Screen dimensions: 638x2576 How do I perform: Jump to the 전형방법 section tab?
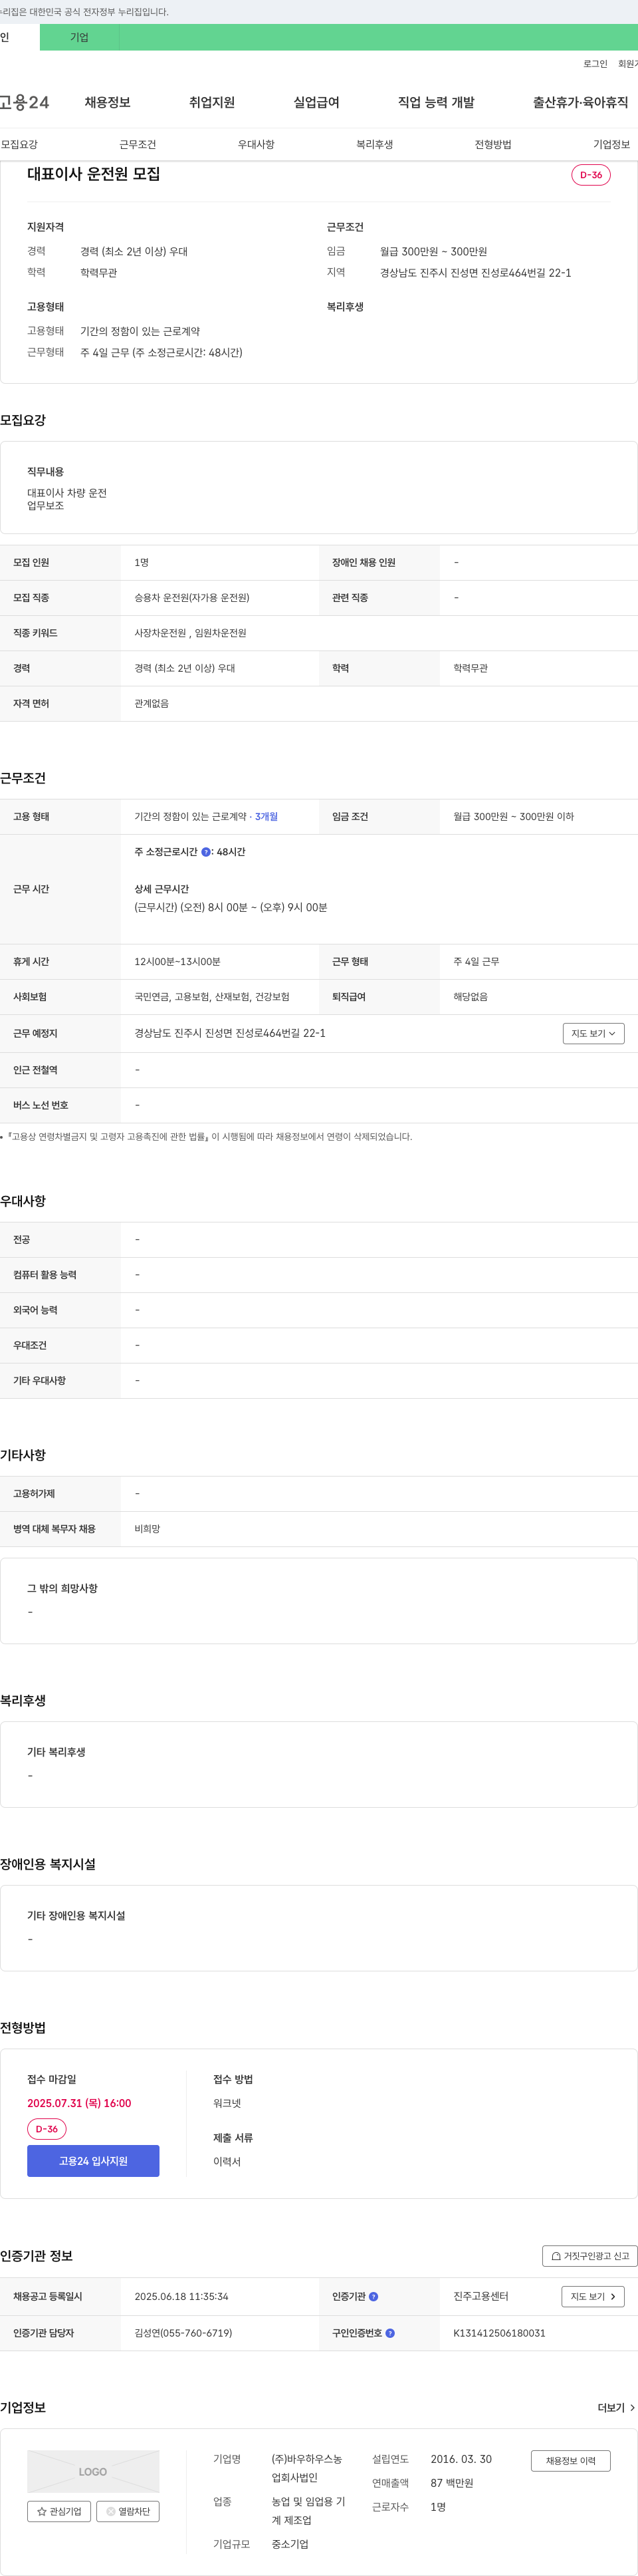pyautogui.click(x=493, y=144)
